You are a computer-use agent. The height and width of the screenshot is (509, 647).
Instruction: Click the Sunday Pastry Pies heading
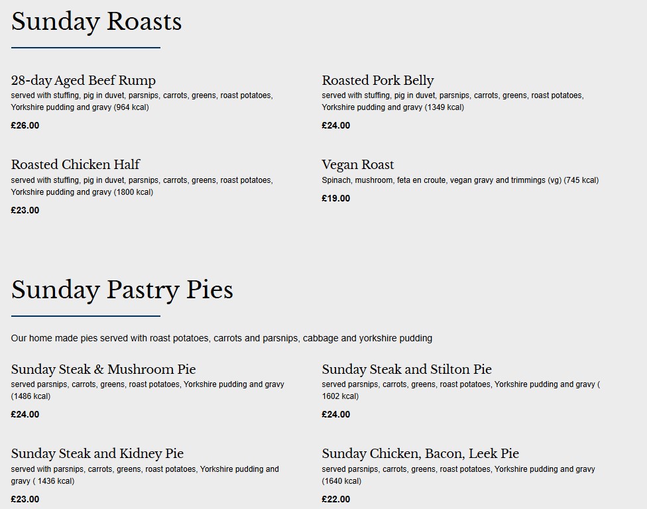(x=122, y=290)
